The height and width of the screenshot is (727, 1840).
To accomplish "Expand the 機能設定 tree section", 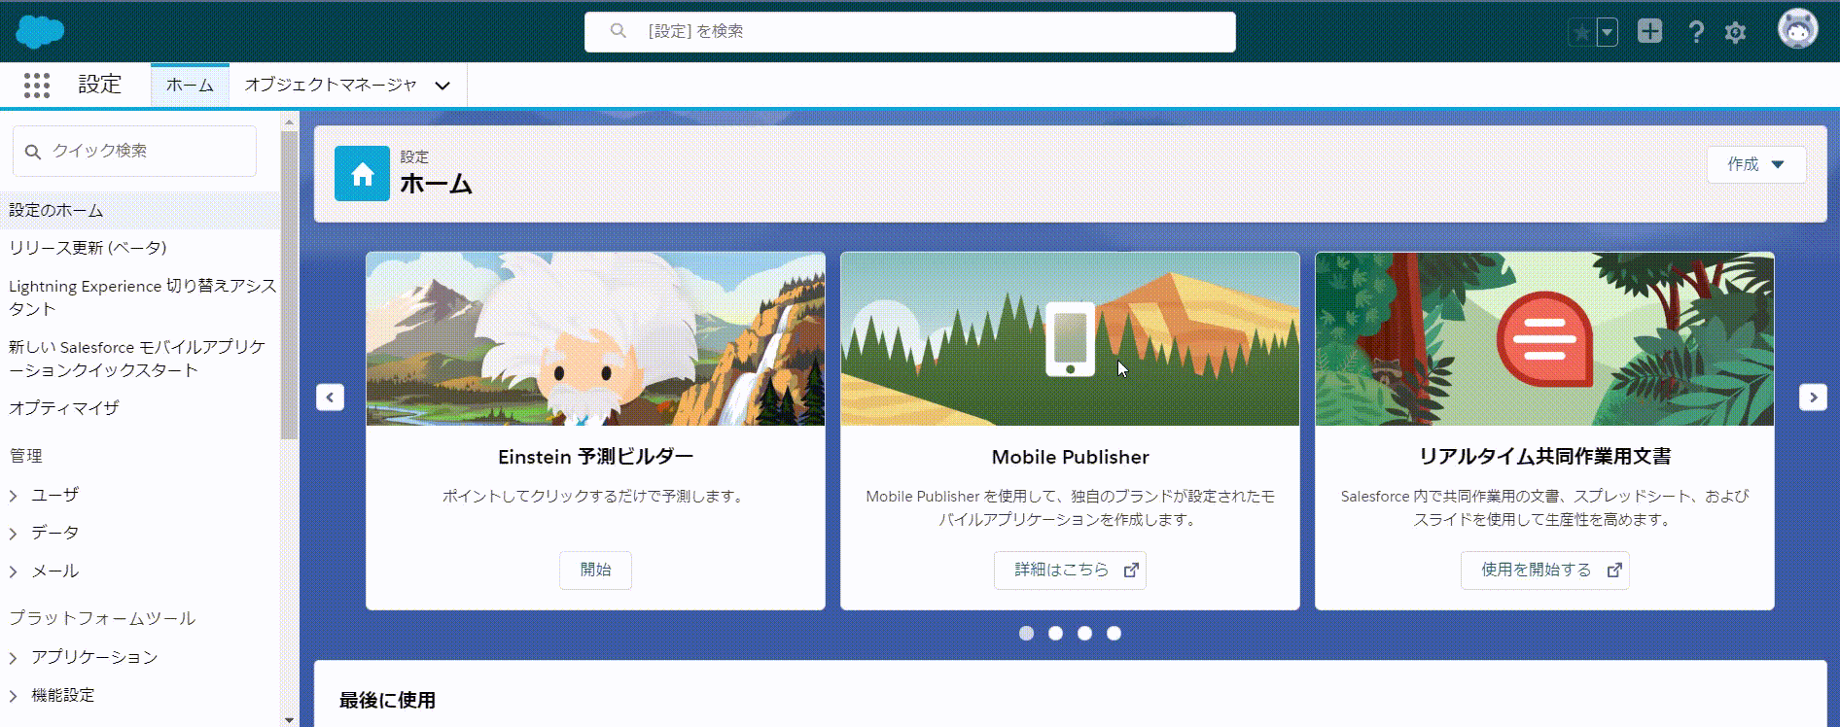I will tap(14, 696).
